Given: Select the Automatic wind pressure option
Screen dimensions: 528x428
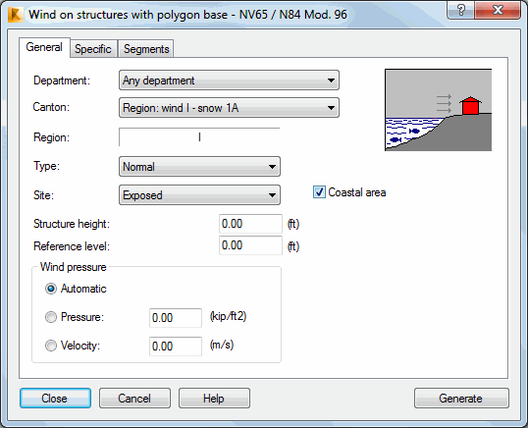Looking at the screenshot, I should pos(51,289).
